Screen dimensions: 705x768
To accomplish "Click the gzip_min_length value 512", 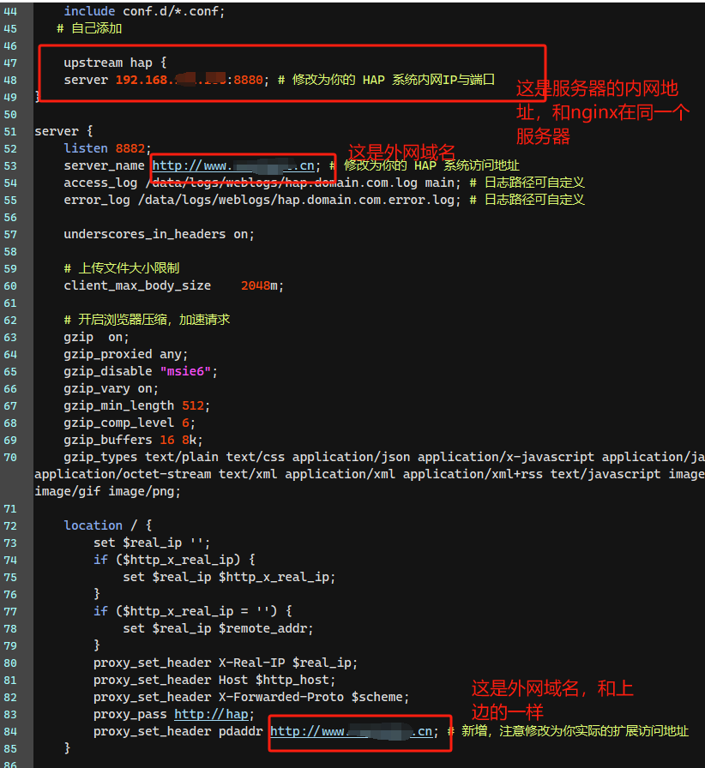I will click(192, 405).
